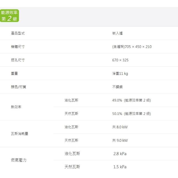The image size is (178, 178).
Task: Click the 淨重11 kg value
Action: pyautogui.click(x=120, y=73)
